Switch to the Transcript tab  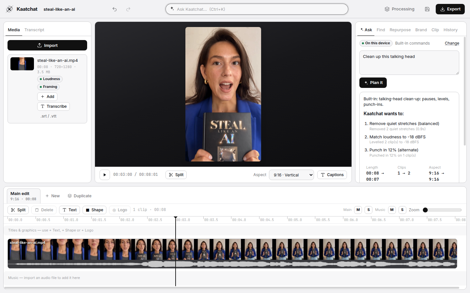click(x=34, y=30)
